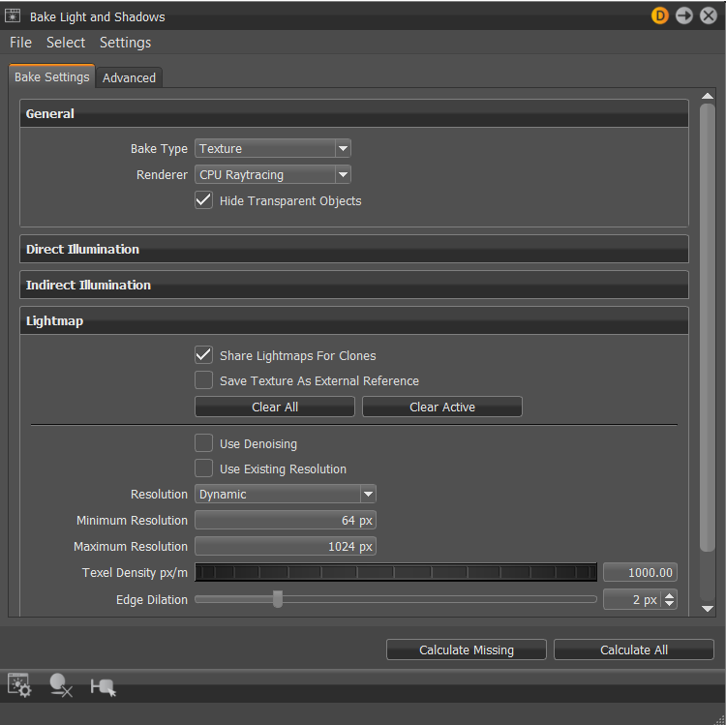Close the Bake Light and Shadows window
The image size is (726, 725).
point(709,15)
